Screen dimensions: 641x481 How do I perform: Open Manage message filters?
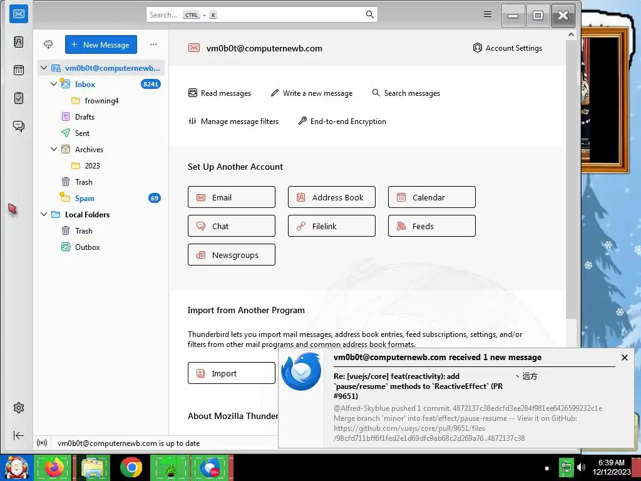[x=233, y=122]
